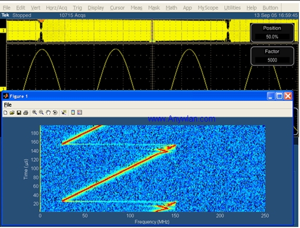This screenshot has height=228, width=300.
Task: Open the Figure 1 File menu
Action: [8, 105]
